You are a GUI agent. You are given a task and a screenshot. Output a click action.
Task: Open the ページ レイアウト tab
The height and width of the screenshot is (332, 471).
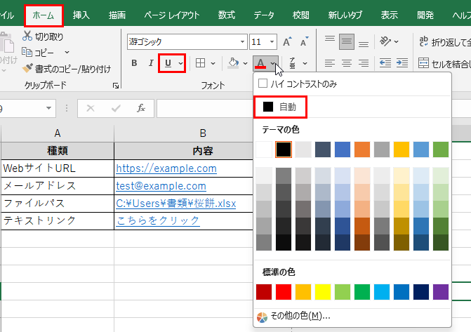coord(171,15)
